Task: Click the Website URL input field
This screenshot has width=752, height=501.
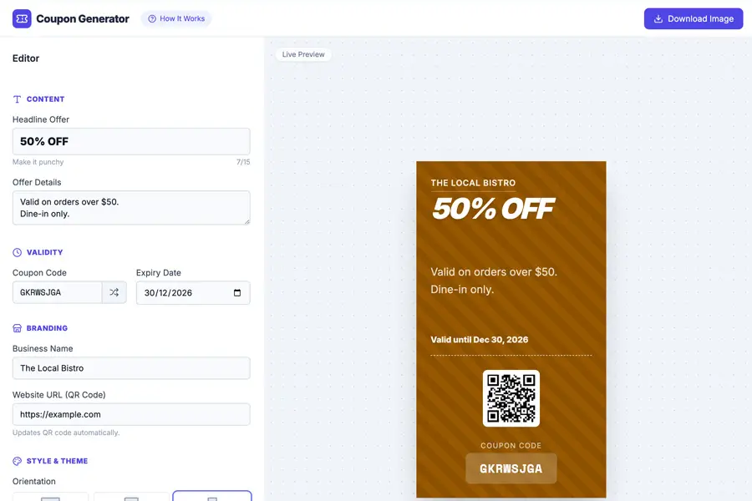Action: click(131, 414)
